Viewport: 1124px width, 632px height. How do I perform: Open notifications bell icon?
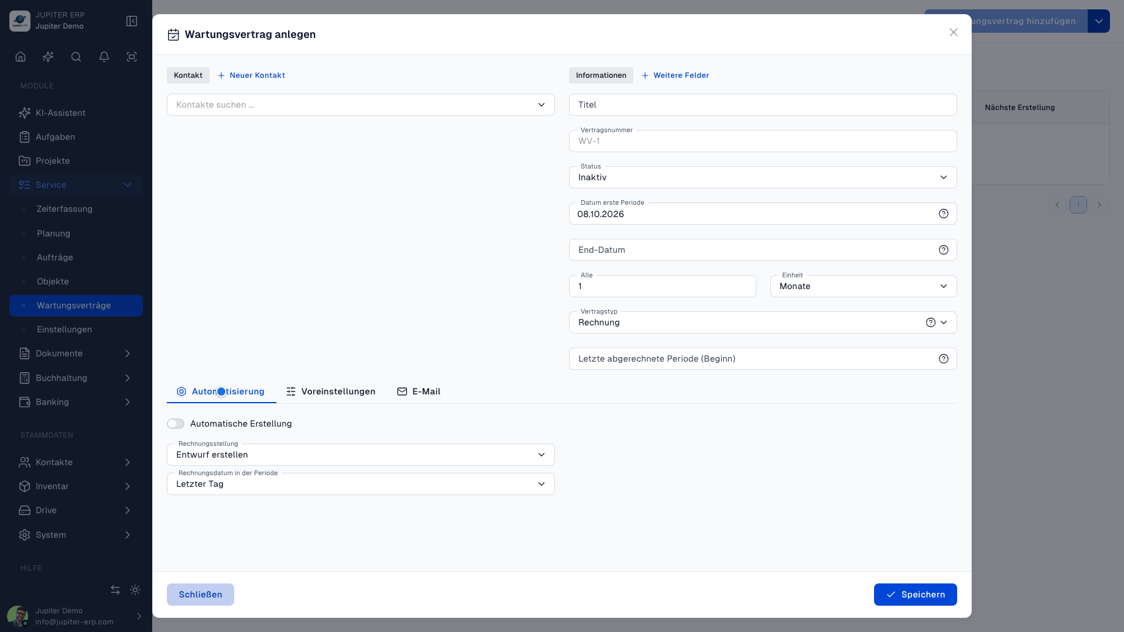point(104,57)
